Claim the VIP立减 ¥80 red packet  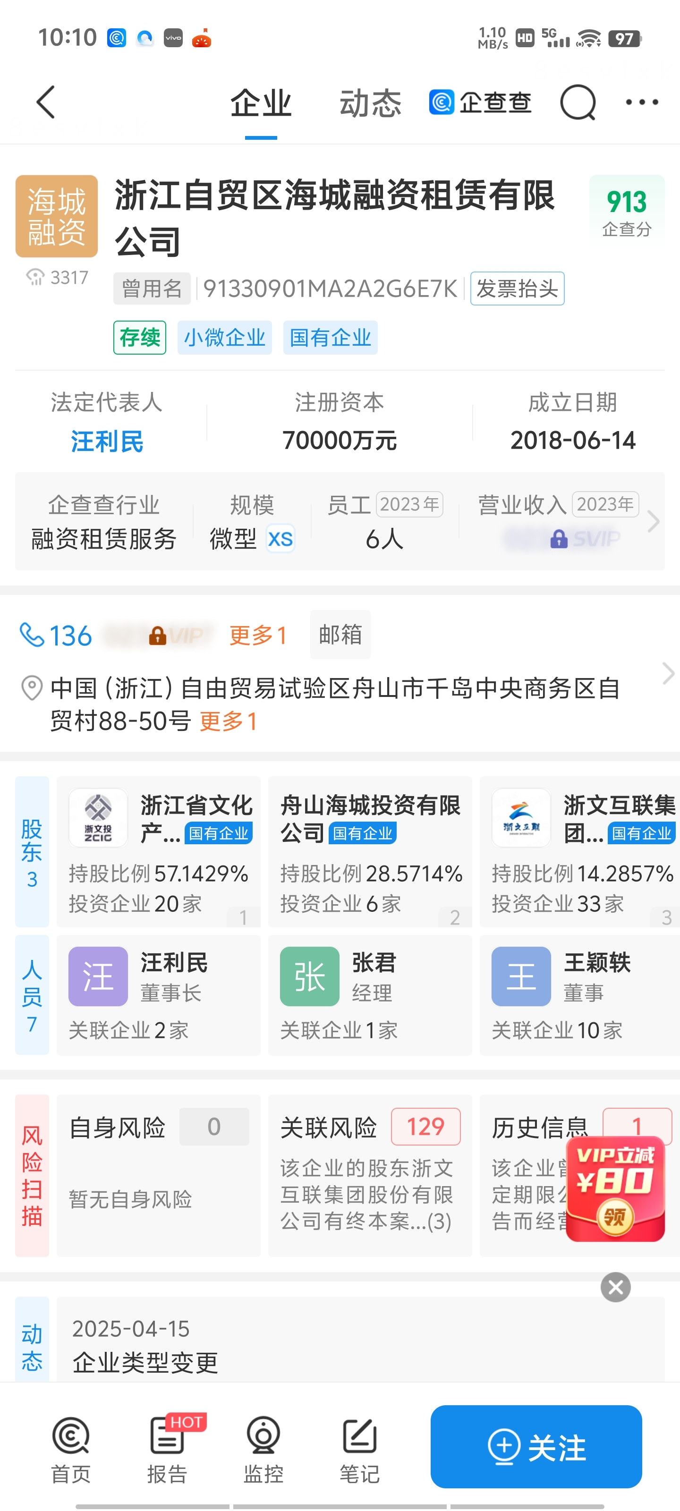click(615, 1189)
